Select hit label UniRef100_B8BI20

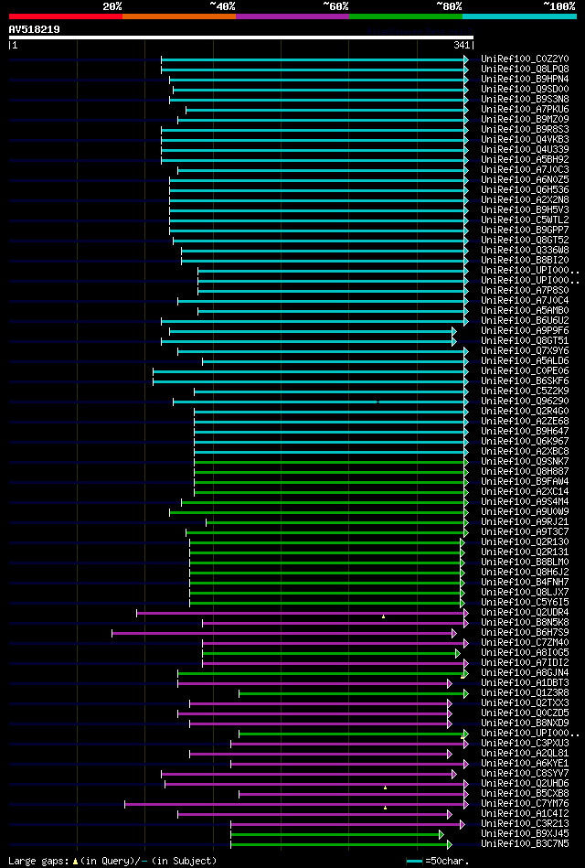pyautogui.click(x=525, y=260)
